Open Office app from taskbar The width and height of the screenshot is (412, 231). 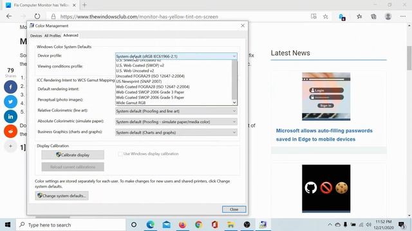pyautogui.click(x=214, y=225)
